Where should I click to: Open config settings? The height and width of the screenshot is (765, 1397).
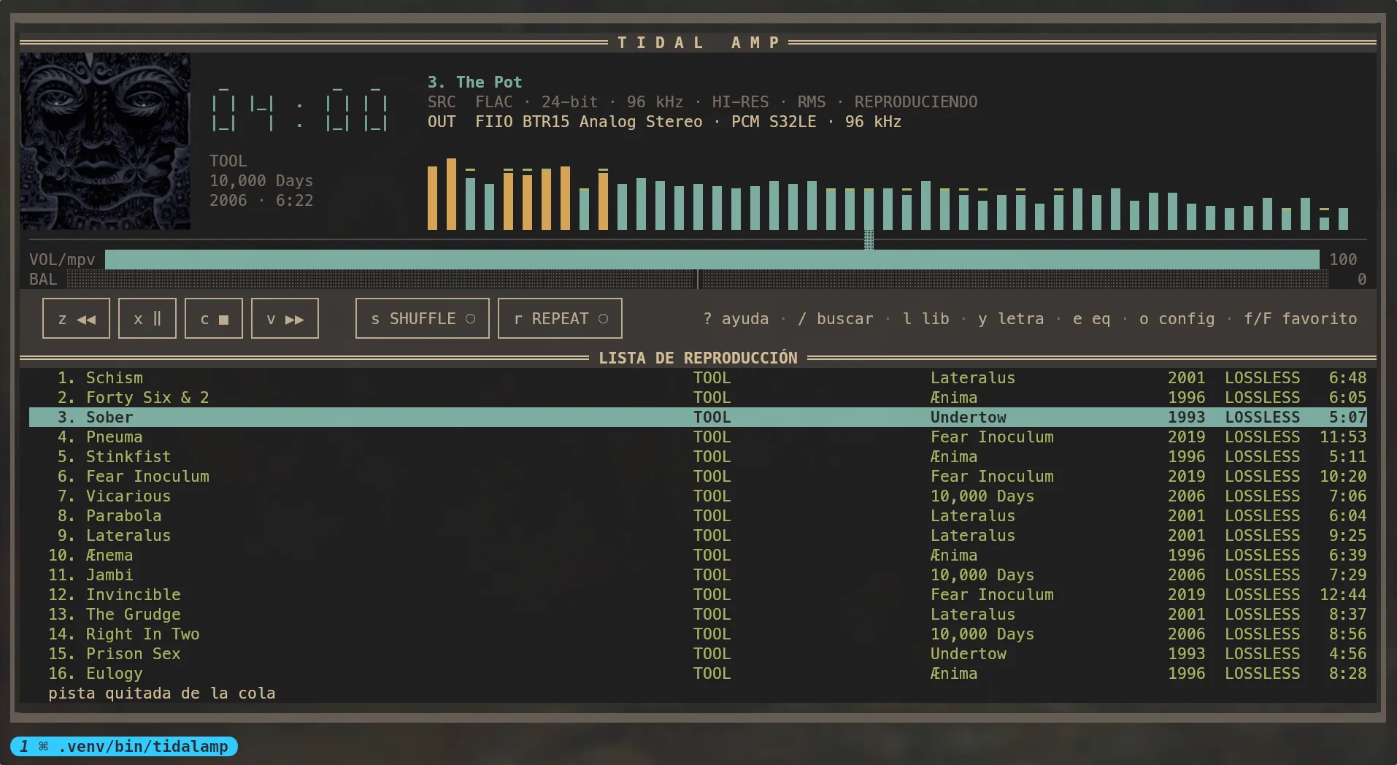[x=1177, y=319]
